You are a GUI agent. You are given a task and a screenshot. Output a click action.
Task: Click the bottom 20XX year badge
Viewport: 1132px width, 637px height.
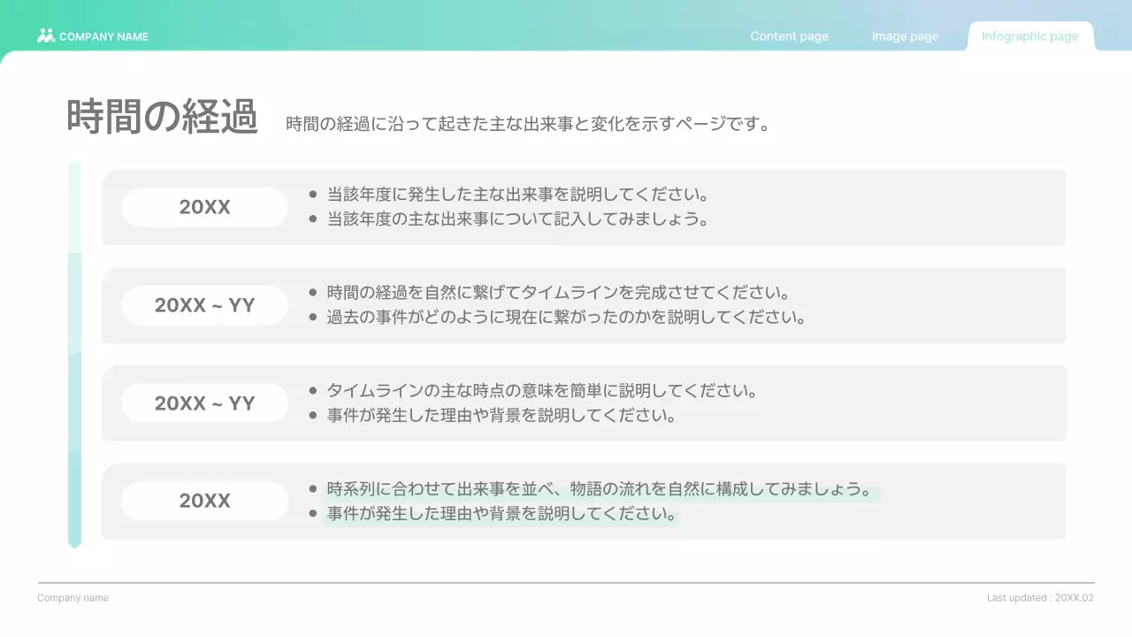coord(204,500)
